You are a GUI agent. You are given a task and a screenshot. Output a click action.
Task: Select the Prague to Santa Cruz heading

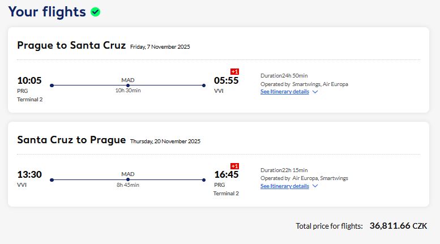[x=71, y=45]
